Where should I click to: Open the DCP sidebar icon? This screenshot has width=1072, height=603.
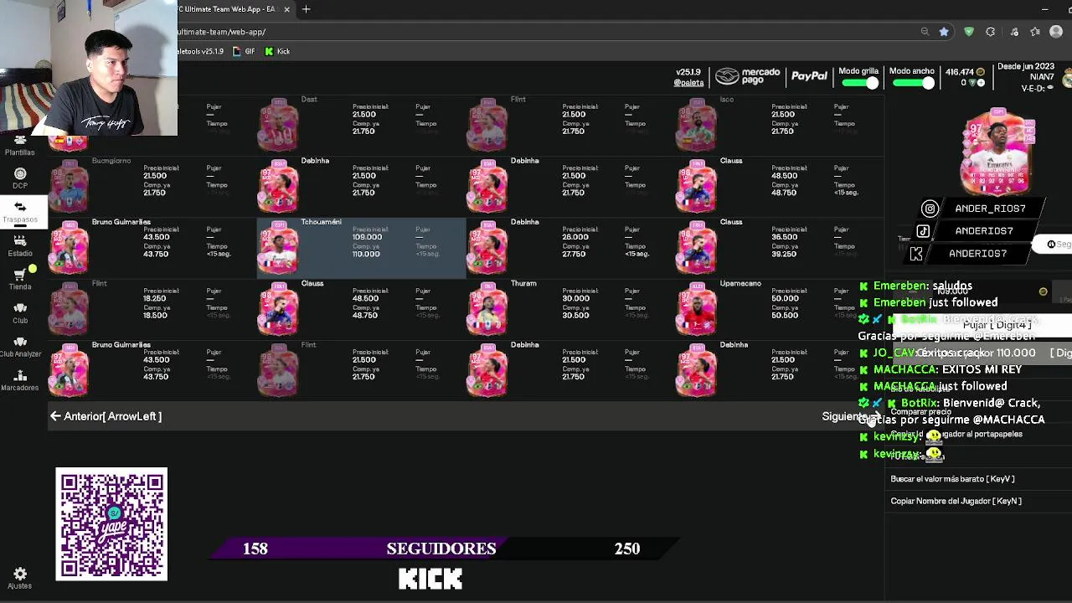(x=20, y=174)
